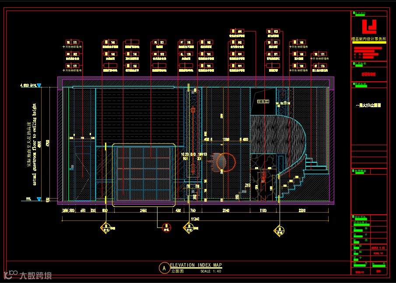396x283 pixels.
Task: Select the overall '11240' dimension
Action: pos(195,219)
